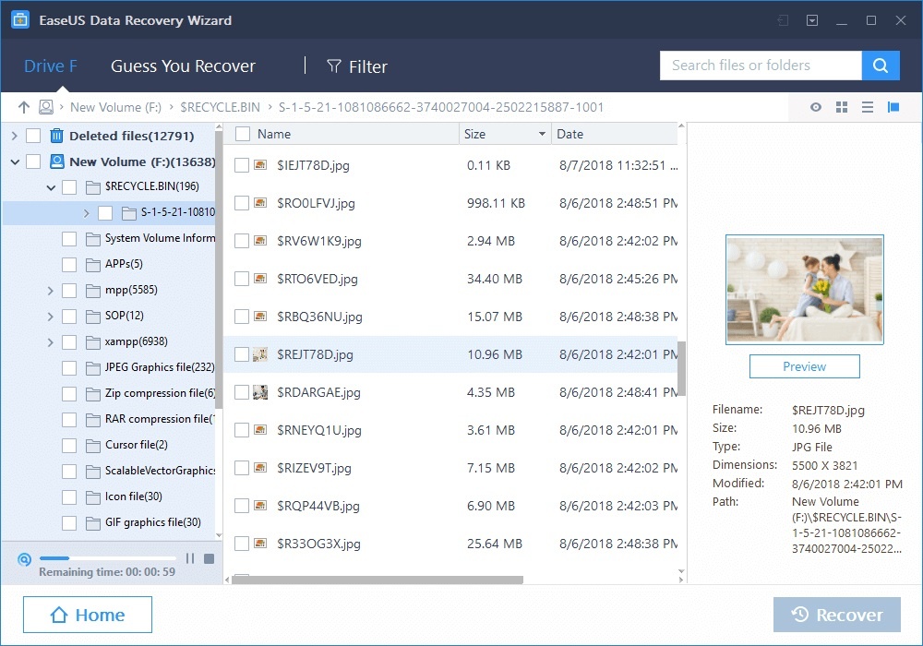The image size is (923, 646).
Task: Select all files with Name header checkbox
Action: 243,134
